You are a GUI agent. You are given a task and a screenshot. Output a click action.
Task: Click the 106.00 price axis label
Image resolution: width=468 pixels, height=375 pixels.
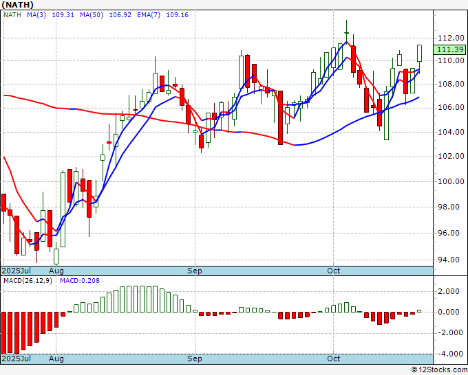click(451, 107)
